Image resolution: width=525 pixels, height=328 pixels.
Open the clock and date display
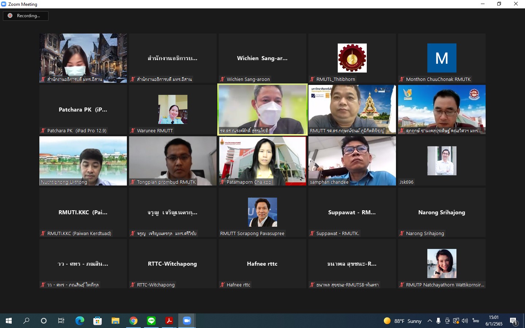click(494, 321)
